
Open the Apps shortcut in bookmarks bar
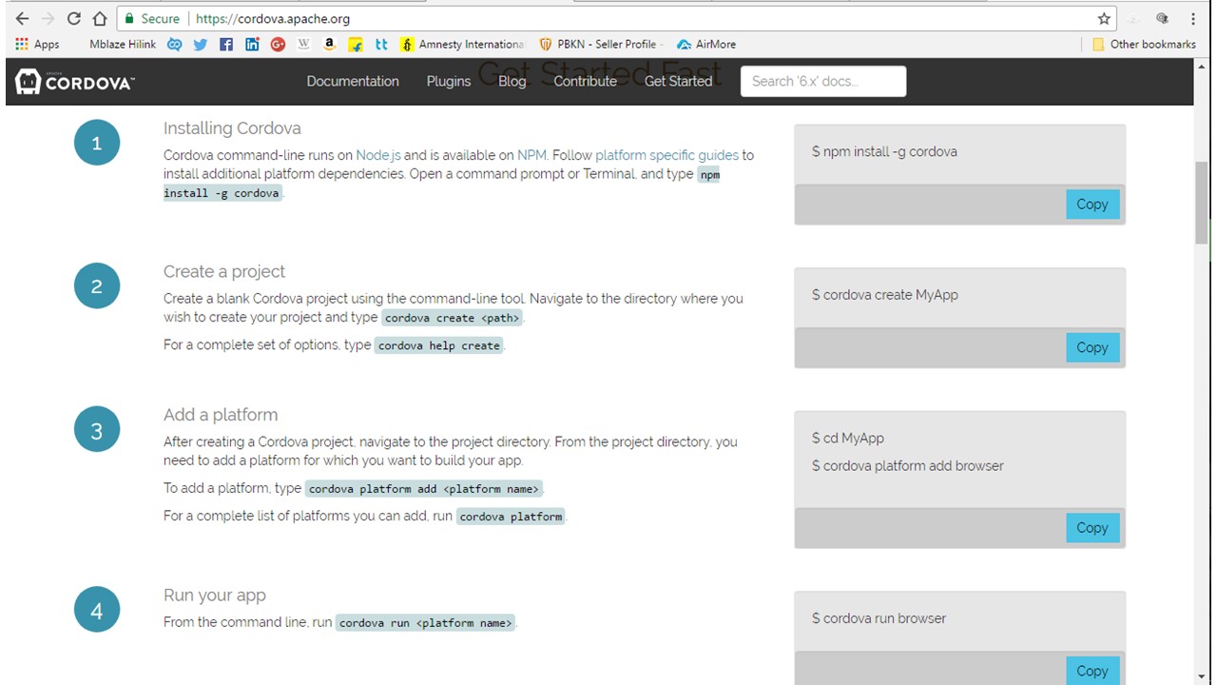(37, 44)
